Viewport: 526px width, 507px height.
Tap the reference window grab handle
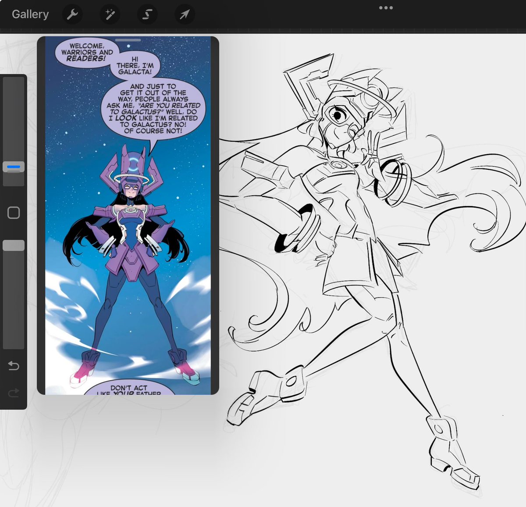128,40
